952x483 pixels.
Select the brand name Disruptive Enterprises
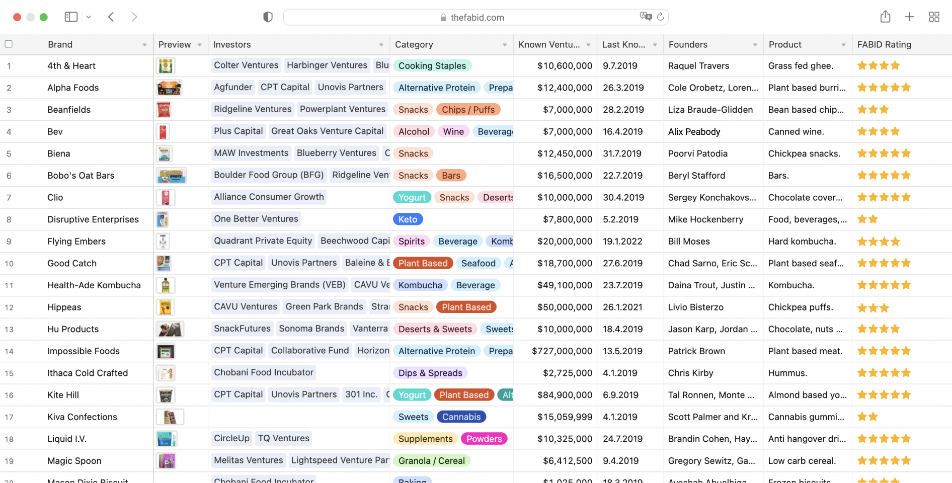pyautogui.click(x=93, y=219)
